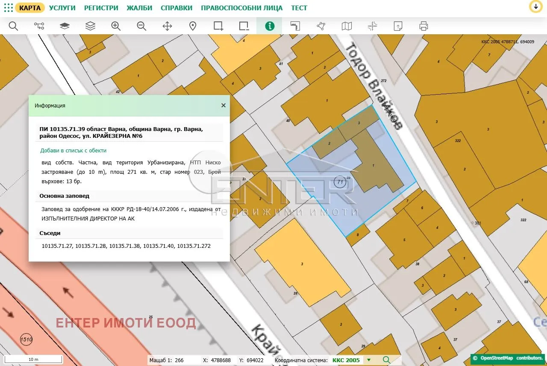547x366 pixels.
Task: Click the 'Информация' panel title
Action: point(50,105)
